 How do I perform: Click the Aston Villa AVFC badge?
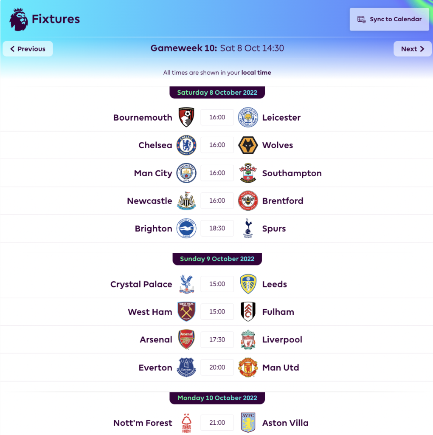pos(248,423)
